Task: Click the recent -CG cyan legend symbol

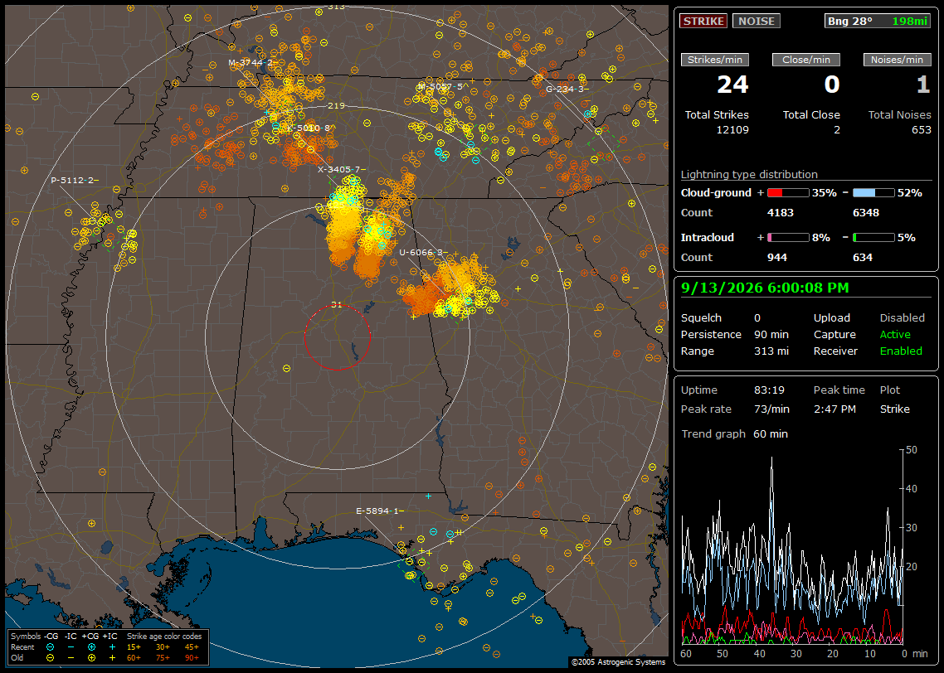Action: [50, 647]
